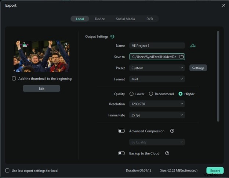Open Advanced Compression help question mark
Viewport: 229px width, 178px height.
172,131
